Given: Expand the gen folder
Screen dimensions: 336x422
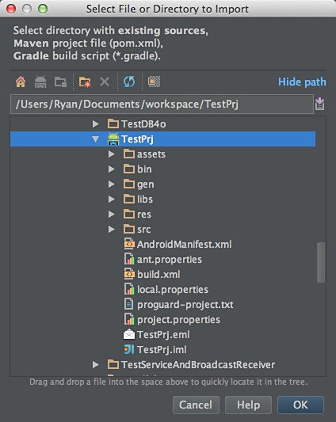Looking at the screenshot, I should click(x=112, y=184).
